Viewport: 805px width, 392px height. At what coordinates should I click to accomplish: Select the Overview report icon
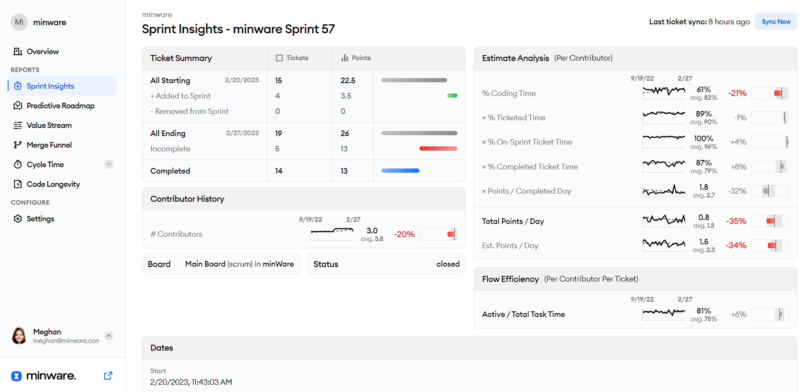(x=17, y=51)
